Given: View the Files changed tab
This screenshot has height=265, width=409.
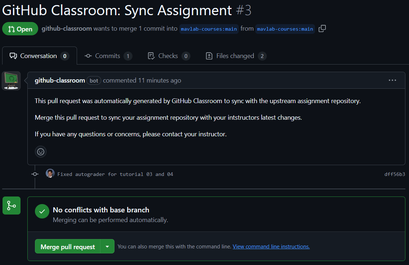Looking at the screenshot, I should [x=235, y=56].
